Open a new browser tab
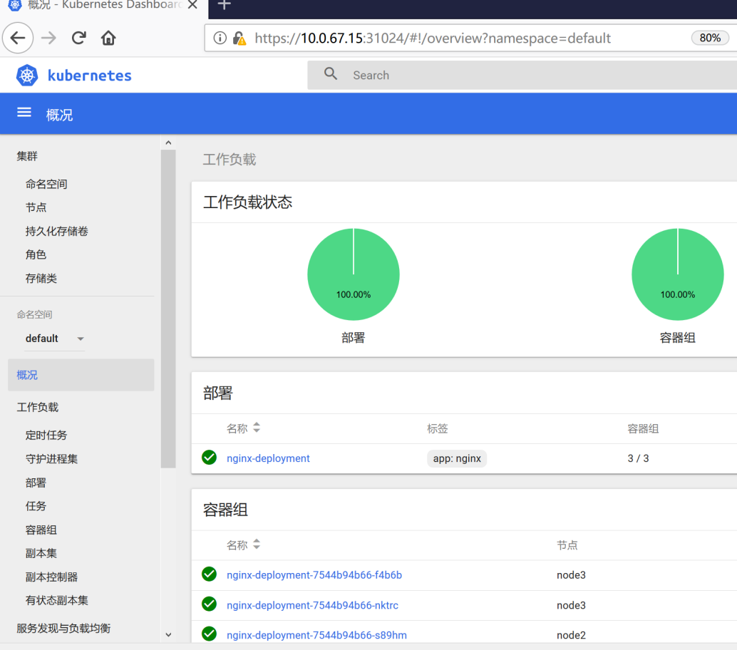The image size is (737, 650). click(224, 6)
